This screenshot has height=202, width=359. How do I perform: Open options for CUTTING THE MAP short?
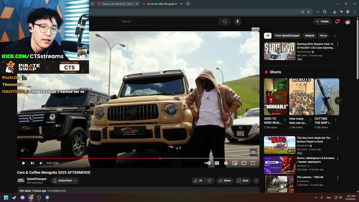[336, 120]
